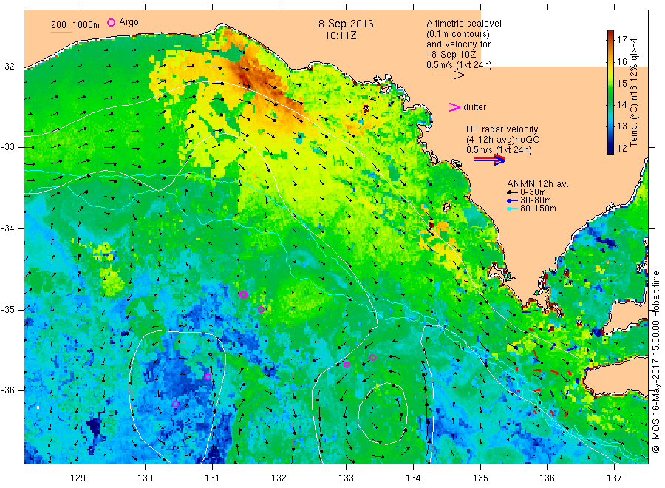The height and width of the screenshot is (488, 665).
Task: Click the '(4-12h avg)noQC' text
Action: coord(502,140)
